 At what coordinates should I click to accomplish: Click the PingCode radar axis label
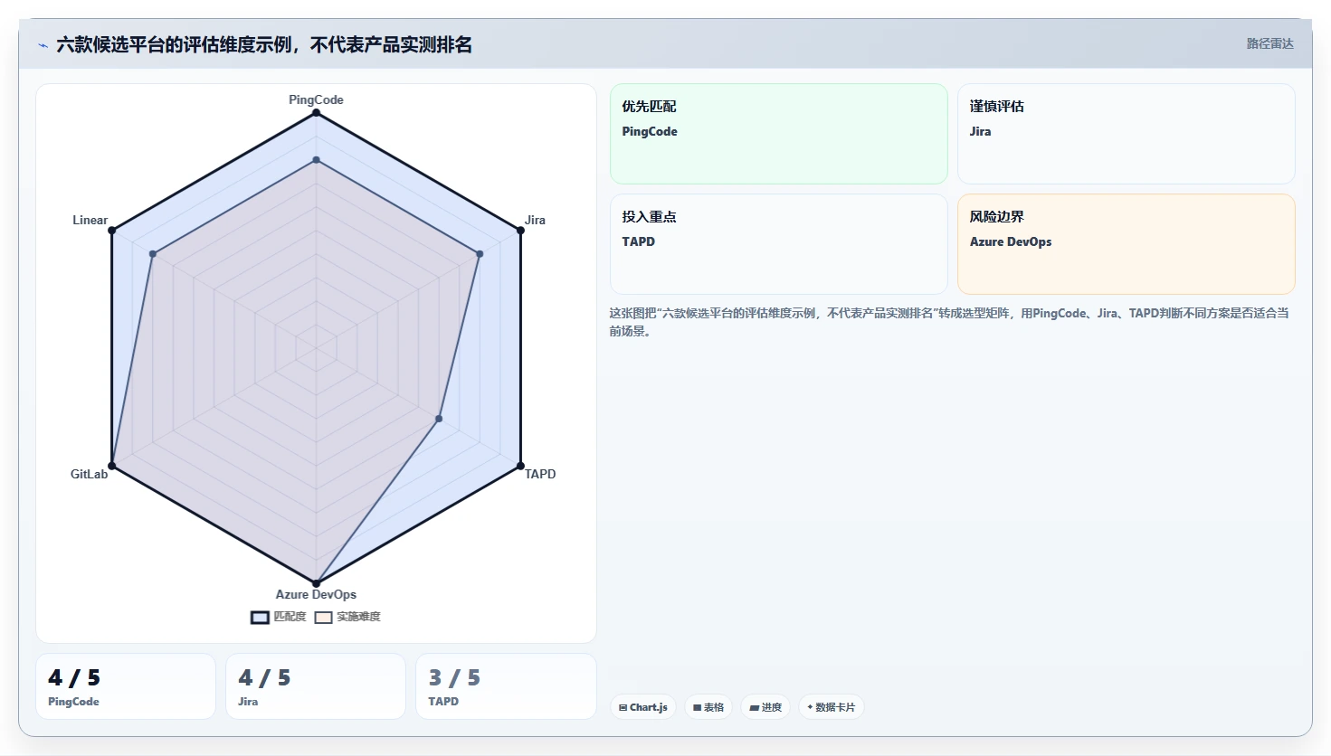pyautogui.click(x=316, y=99)
